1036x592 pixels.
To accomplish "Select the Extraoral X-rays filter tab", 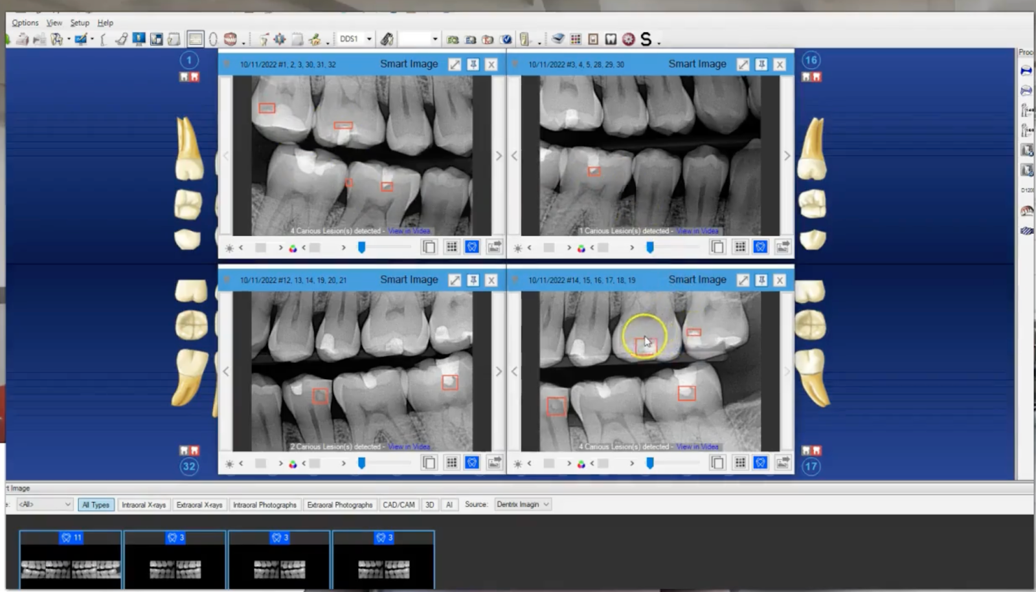I will [x=199, y=505].
